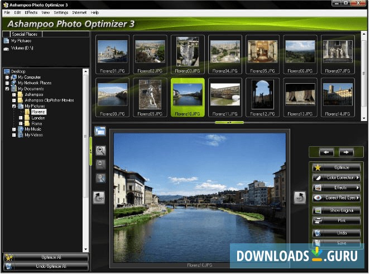Select thumbnail Florenz01.JPG
Viewport: 370px width, 274px height.
112,55
